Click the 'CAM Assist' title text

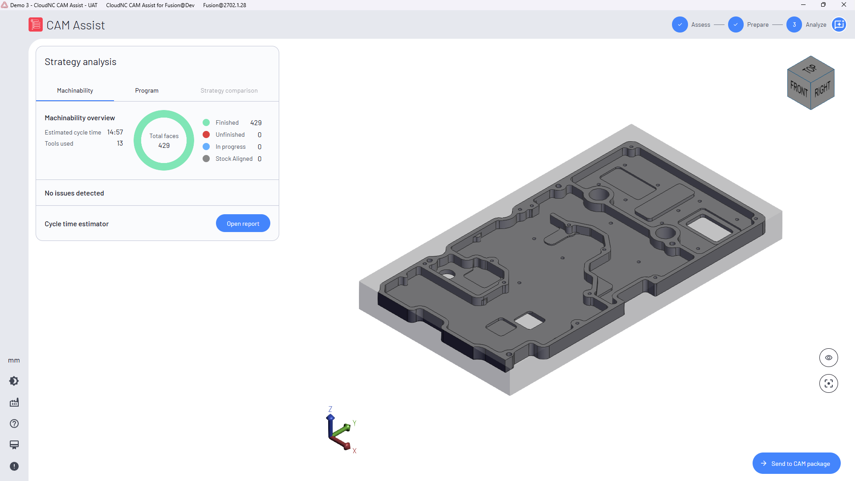click(76, 25)
